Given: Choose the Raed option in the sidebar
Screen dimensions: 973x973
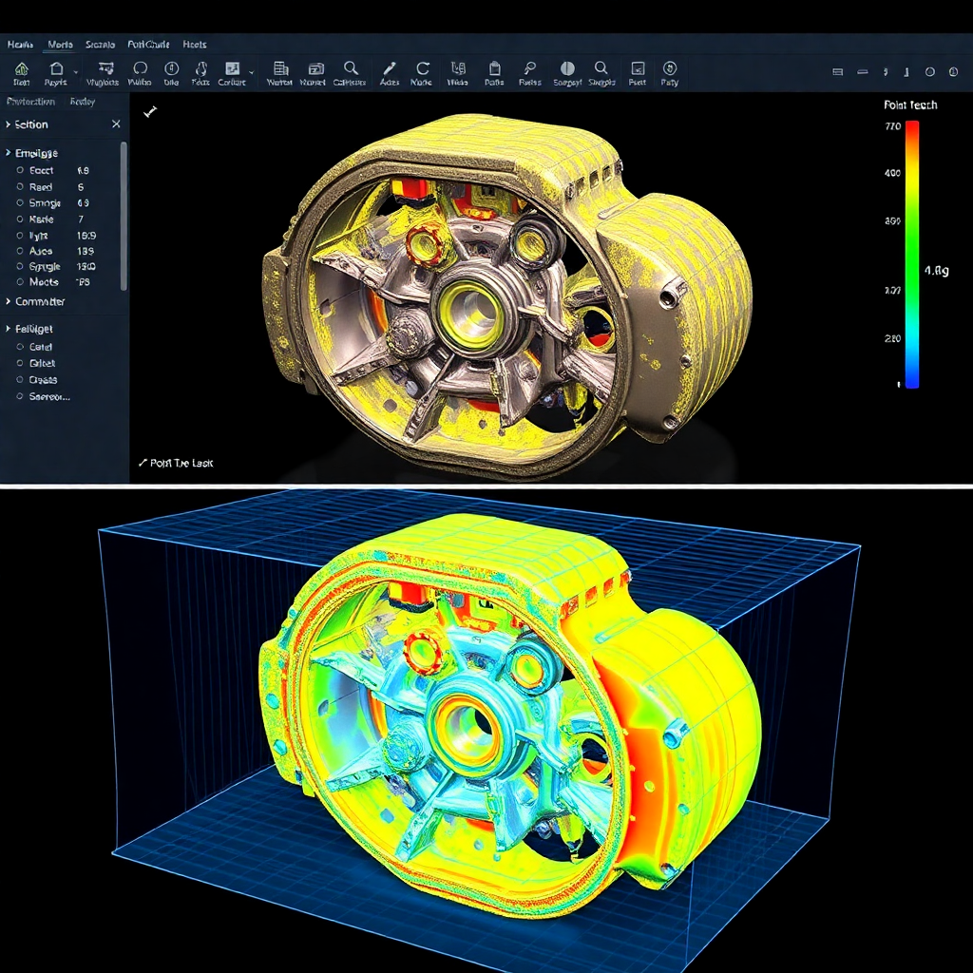Looking at the screenshot, I should pos(38,186).
